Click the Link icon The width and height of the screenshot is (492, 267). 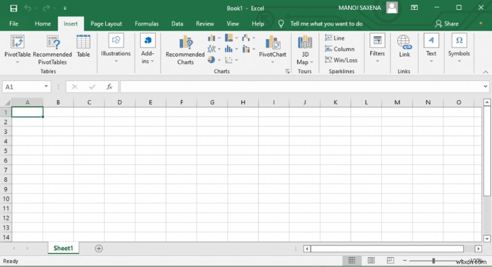point(404,42)
